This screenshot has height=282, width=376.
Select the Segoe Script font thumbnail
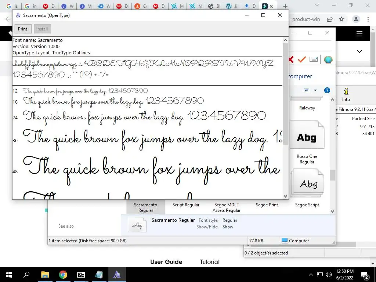(x=307, y=183)
